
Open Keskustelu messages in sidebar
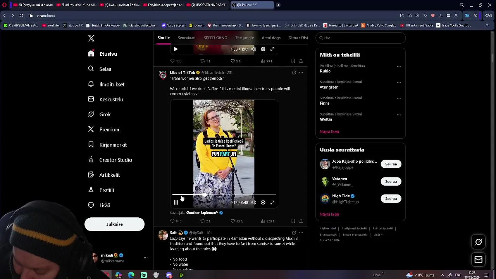pos(105,99)
